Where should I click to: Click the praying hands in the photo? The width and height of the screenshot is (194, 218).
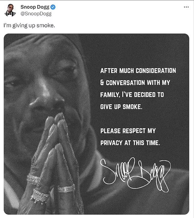55,160
